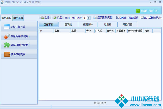Click the green puzzle piece icon
Image resolution: width=163 pixels, height=109 pixels.
tap(7, 45)
